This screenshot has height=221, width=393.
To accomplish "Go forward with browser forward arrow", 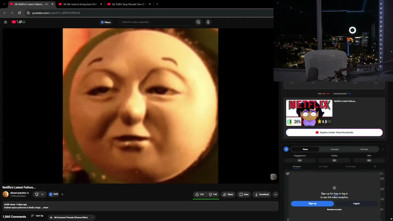I will click(12, 13).
